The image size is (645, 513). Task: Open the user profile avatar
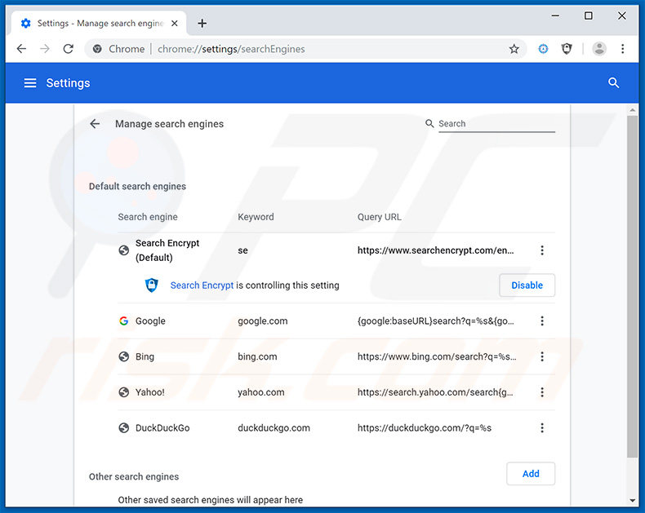pos(599,49)
